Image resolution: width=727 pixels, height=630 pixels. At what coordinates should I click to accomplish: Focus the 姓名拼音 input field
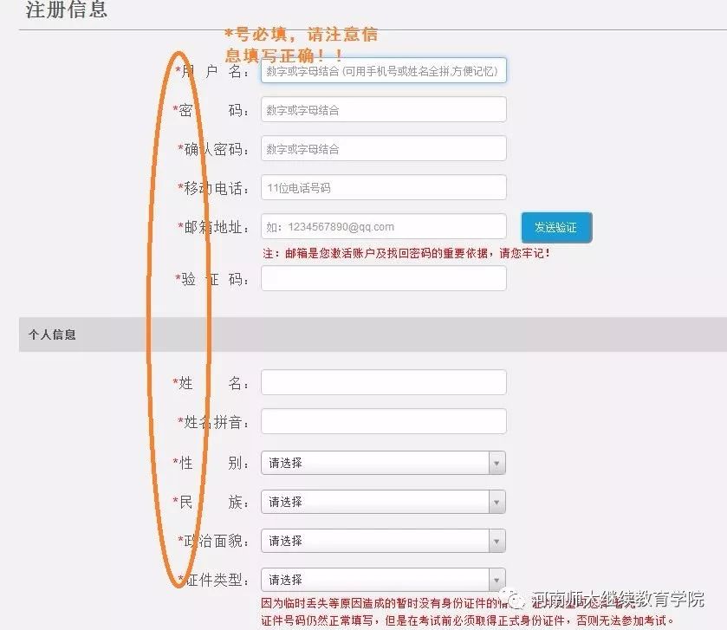click(383, 422)
